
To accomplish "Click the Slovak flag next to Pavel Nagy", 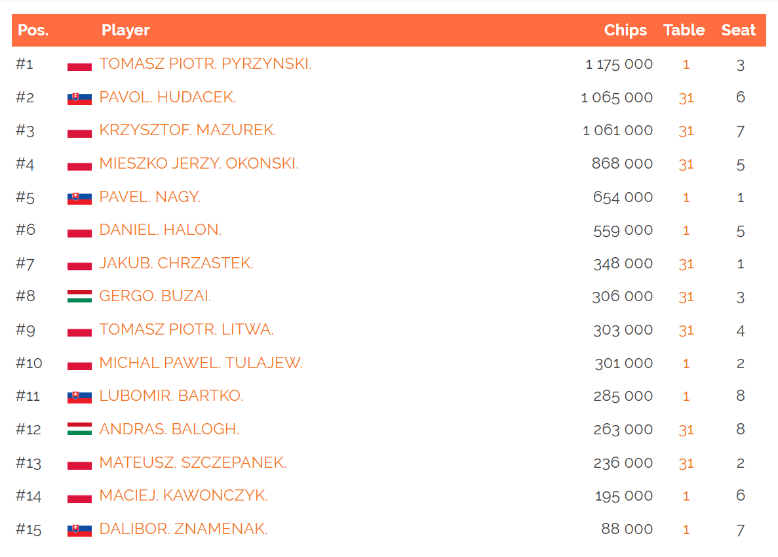I will tap(79, 197).
